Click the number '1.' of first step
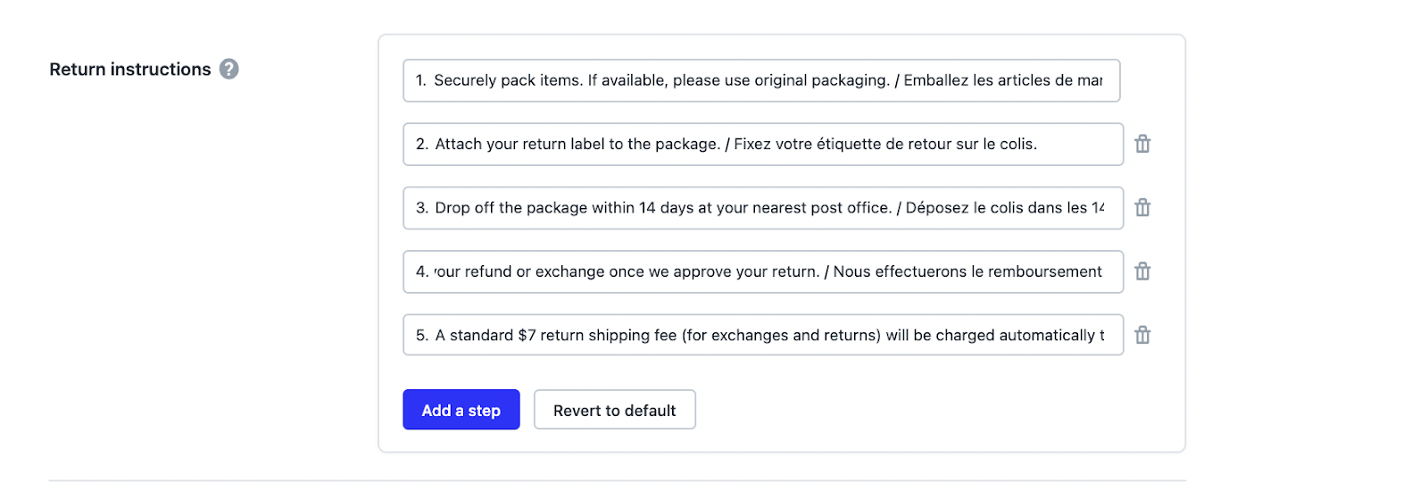1428x500 pixels. 421,80
